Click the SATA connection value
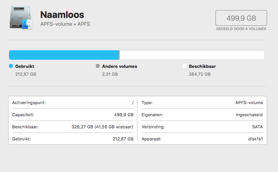Viewport: 278px width, 172px height. coord(257,127)
